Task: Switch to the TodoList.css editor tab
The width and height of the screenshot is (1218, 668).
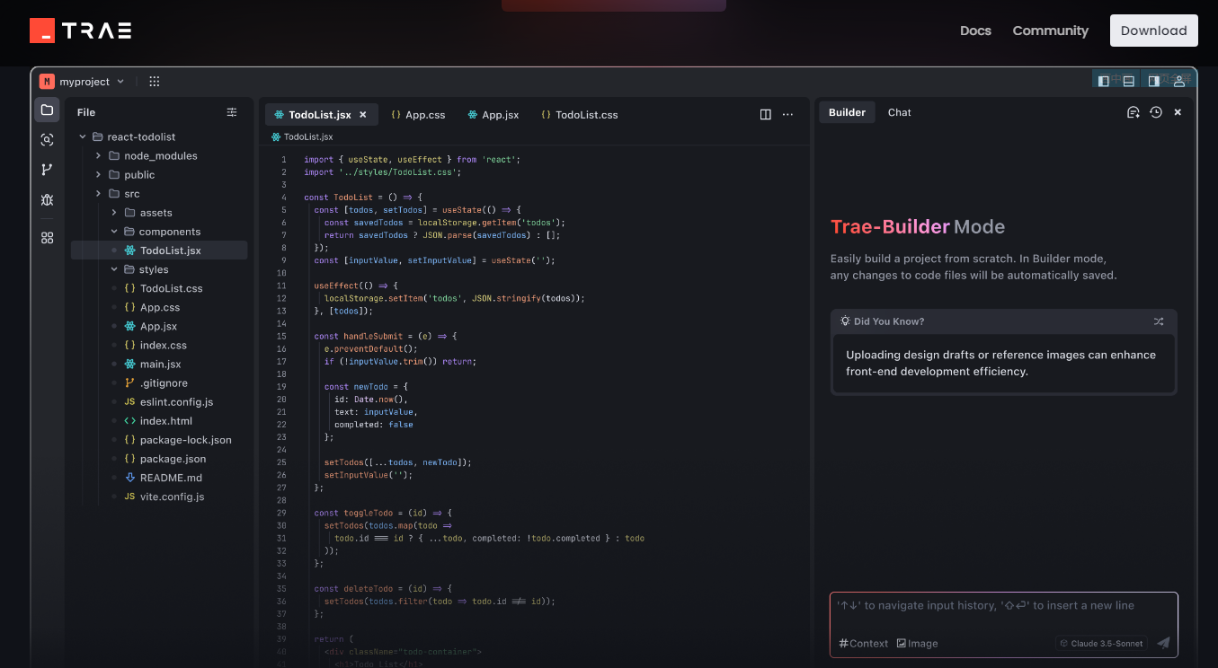Action: coord(580,115)
